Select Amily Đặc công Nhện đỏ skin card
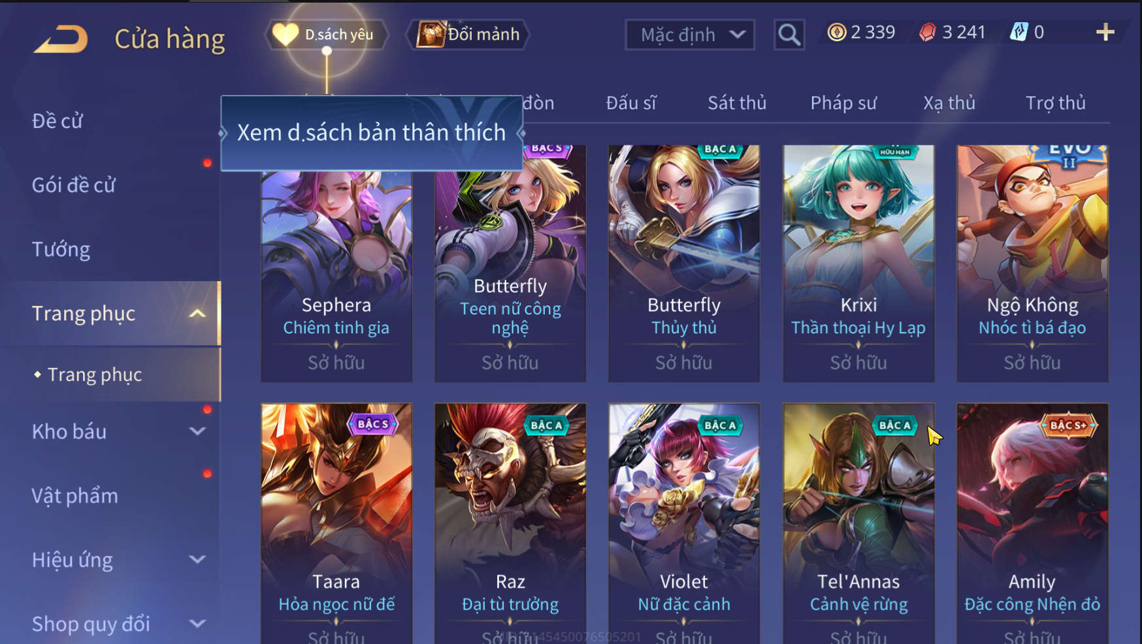1142x644 pixels. [x=1032, y=523]
